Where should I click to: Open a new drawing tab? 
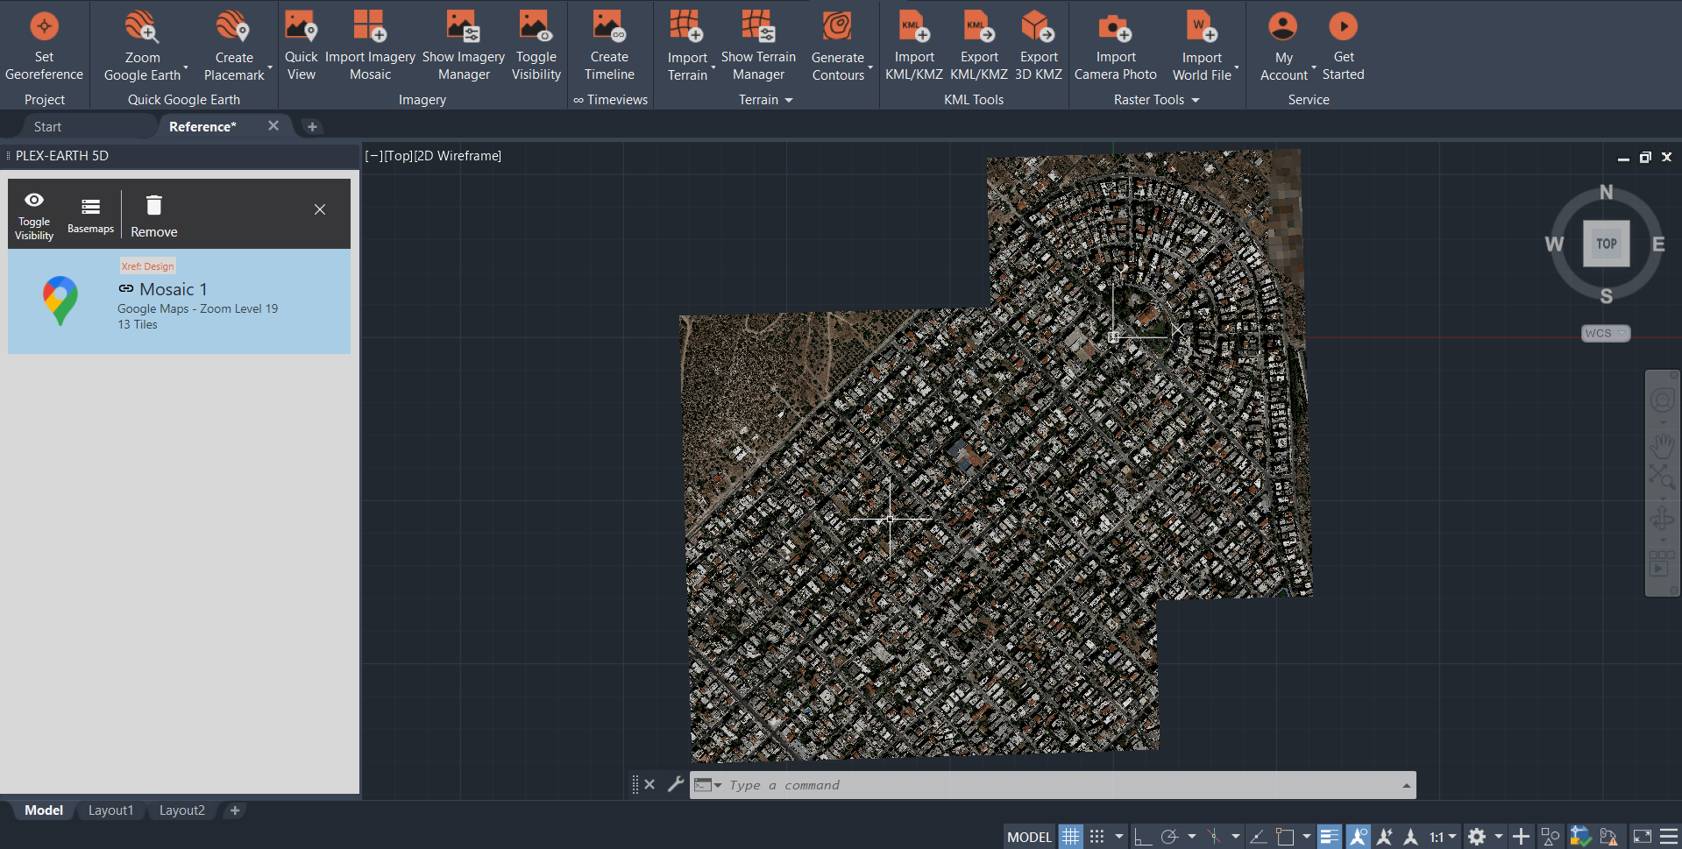click(x=312, y=127)
